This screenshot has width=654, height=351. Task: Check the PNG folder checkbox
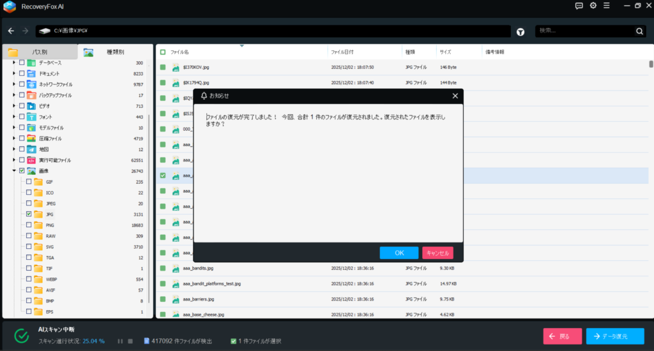click(29, 225)
